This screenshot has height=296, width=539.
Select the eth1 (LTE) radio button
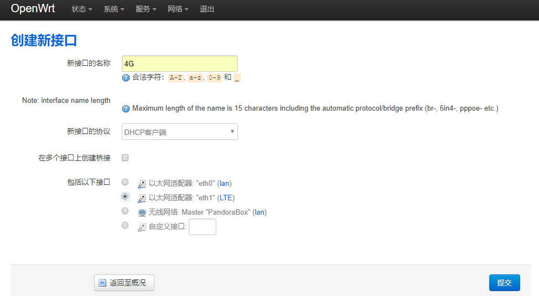coord(125,196)
